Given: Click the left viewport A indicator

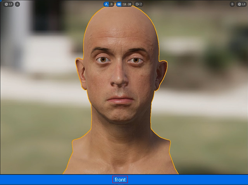Looking at the screenshot, I should click(17, 4).
